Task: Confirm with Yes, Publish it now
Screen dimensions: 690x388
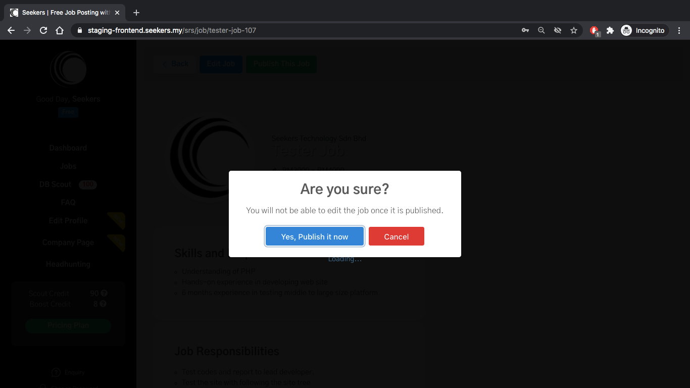Action: coord(315,236)
